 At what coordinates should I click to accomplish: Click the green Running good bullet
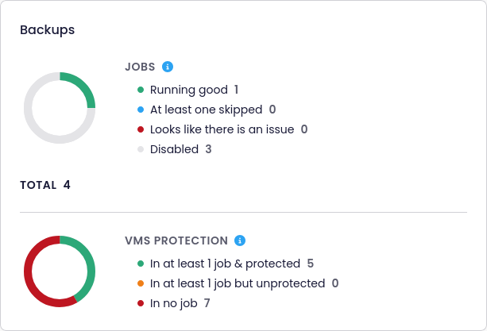tap(141, 90)
